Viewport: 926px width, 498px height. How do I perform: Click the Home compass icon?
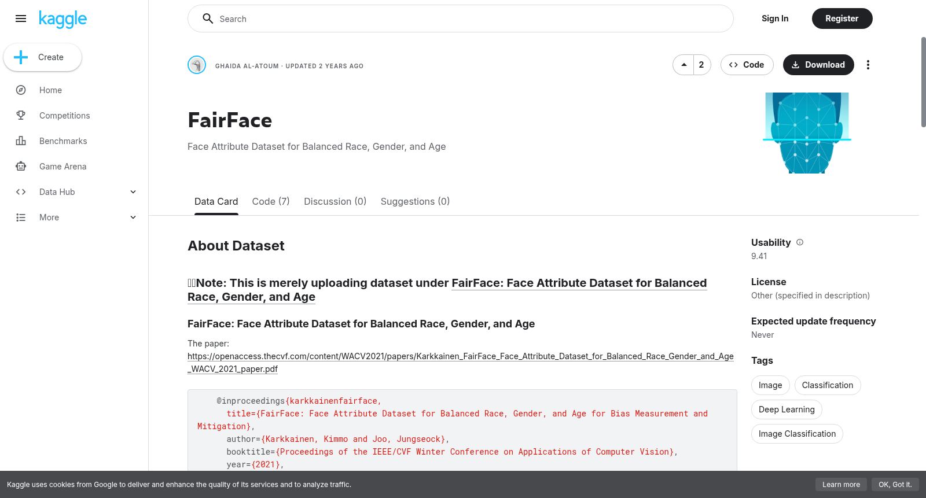[21, 90]
